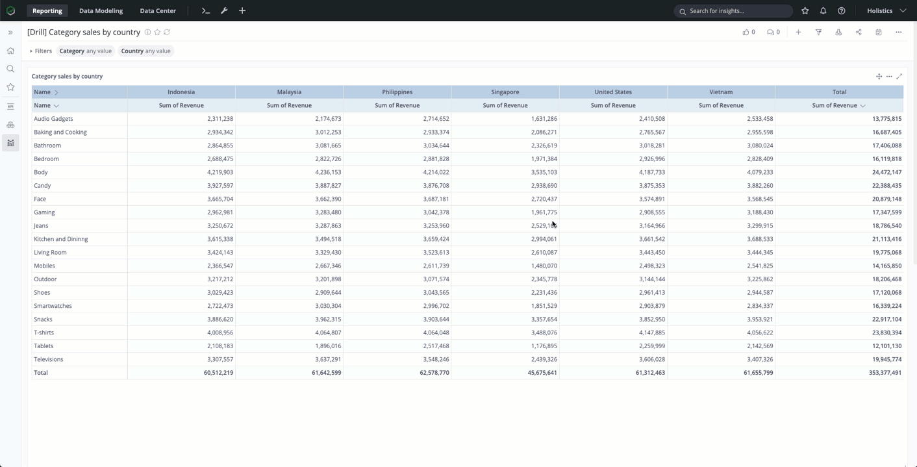The width and height of the screenshot is (917, 467).
Task: Click T-shirts Malaysia value 4,064,807
Action: click(328, 333)
